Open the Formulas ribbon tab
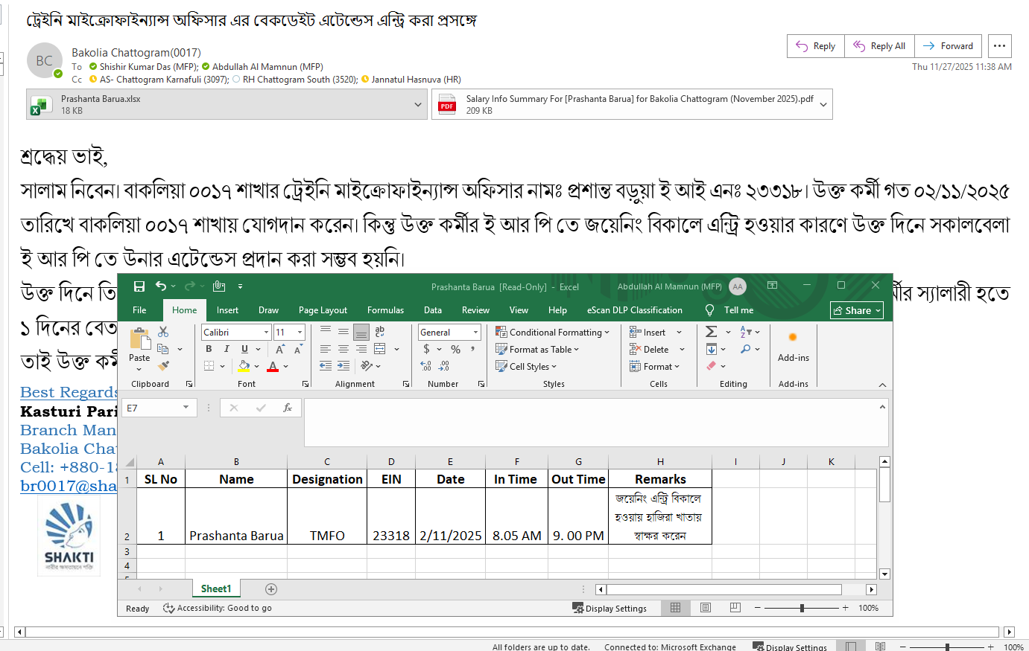The height and width of the screenshot is (651, 1029). click(x=385, y=310)
